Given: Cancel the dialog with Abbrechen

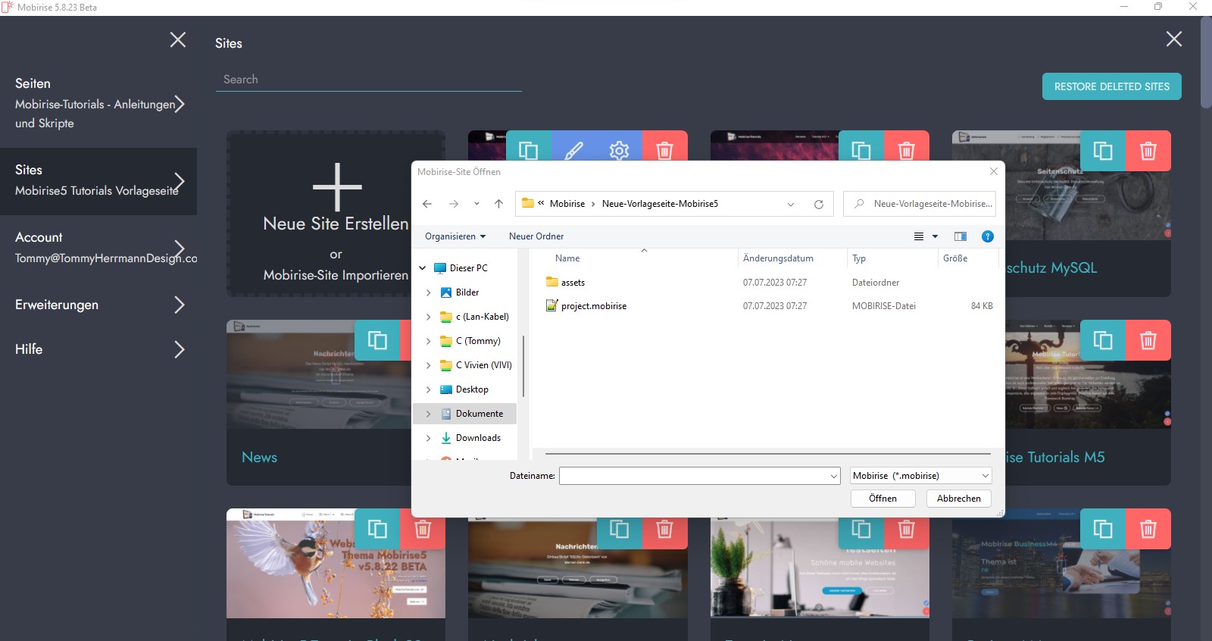Looking at the screenshot, I should 959,499.
